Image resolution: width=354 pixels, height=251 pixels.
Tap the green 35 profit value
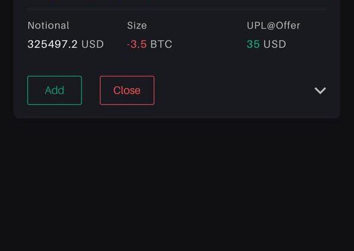253,44
